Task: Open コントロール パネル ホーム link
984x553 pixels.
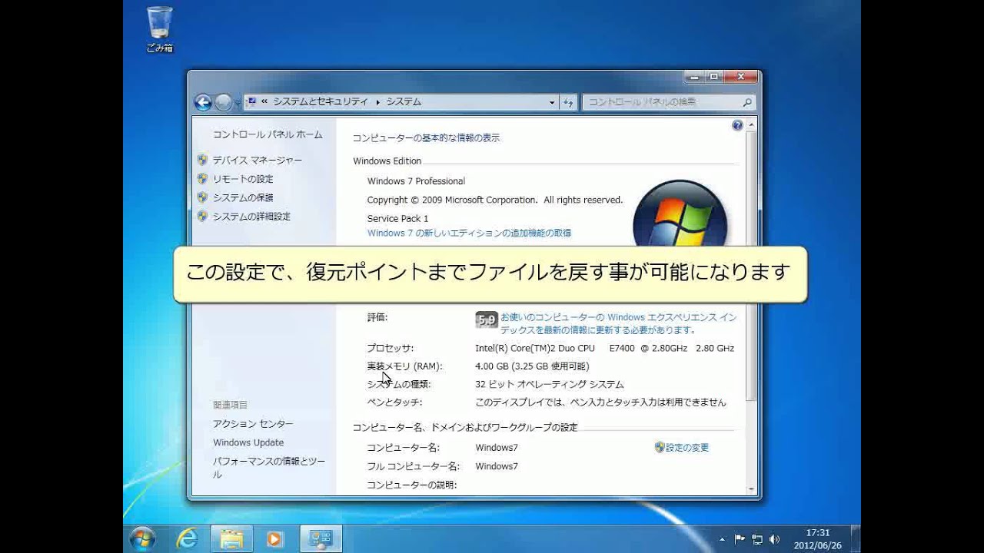Action: click(x=268, y=134)
